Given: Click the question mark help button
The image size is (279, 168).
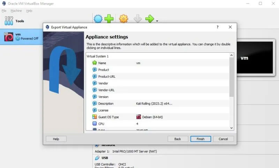Looking at the screenshot, I should click(217, 27).
